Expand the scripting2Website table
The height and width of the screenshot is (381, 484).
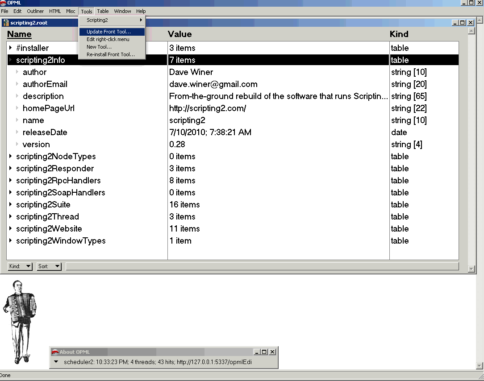(x=11, y=229)
